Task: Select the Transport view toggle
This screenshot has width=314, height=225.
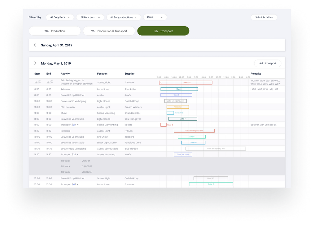Action: point(163,31)
